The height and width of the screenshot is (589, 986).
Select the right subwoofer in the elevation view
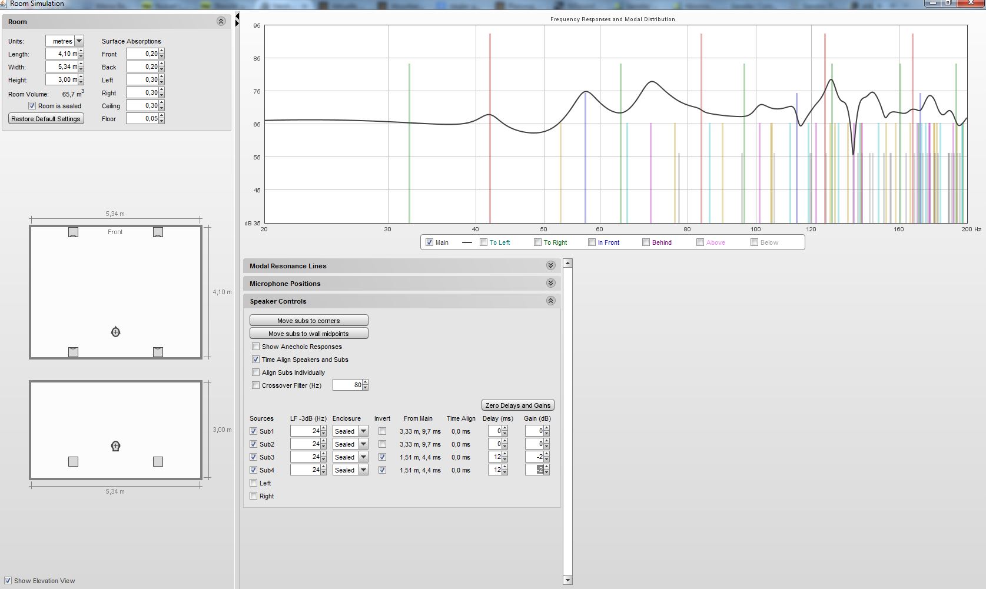coord(158,462)
